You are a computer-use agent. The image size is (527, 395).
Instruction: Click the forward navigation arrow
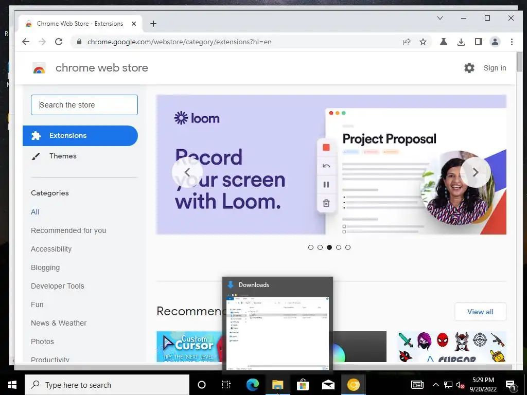click(x=42, y=42)
